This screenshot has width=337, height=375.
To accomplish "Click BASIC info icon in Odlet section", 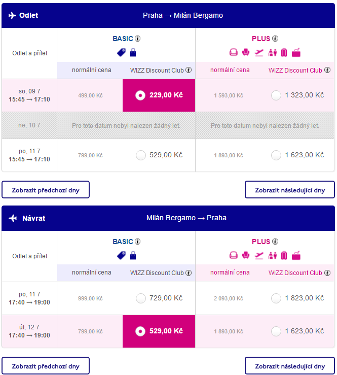I will click(x=137, y=39).
